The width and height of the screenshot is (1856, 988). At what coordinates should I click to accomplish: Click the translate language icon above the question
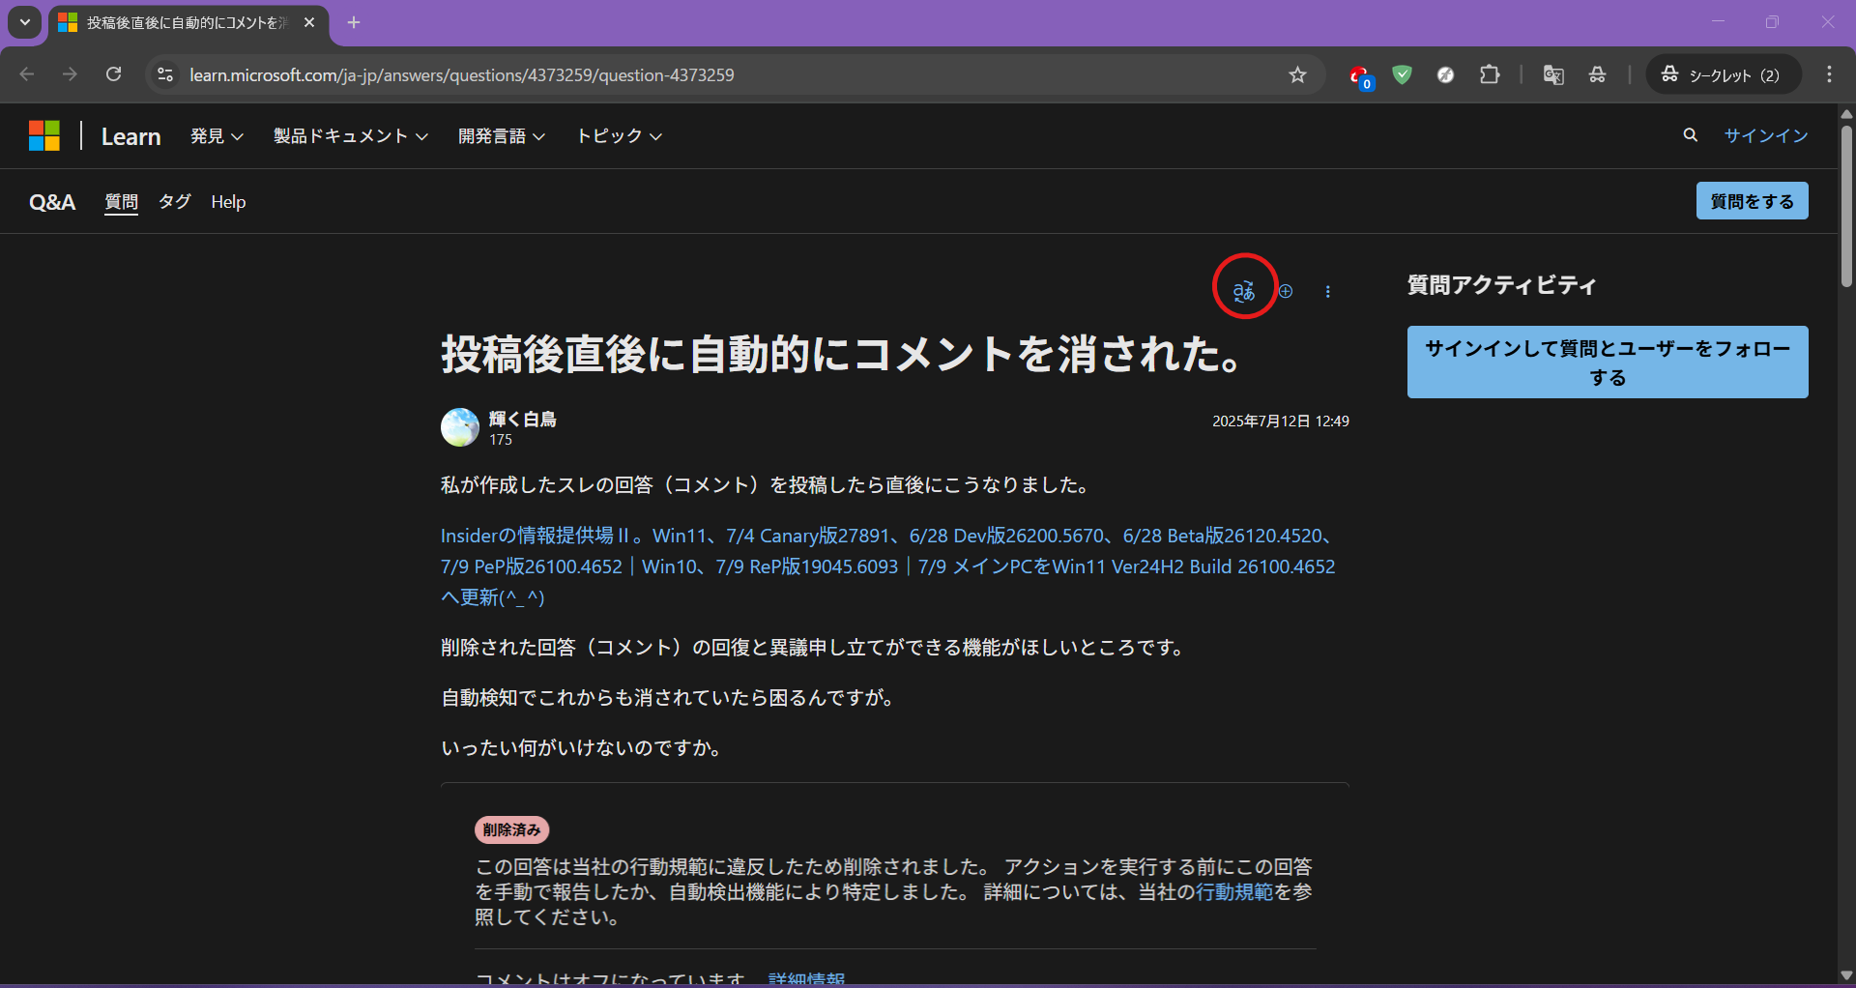pos(1244,290)
